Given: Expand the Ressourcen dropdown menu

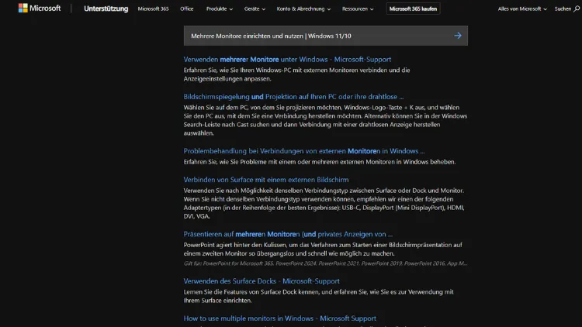Looking at the screenshot, I should tap(358, 9).
